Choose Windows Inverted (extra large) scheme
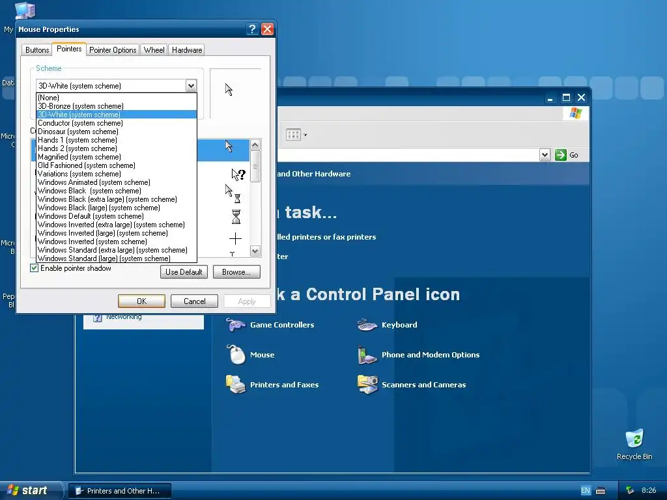This screenshot has width=667, height=500. (x=117, y=225)
